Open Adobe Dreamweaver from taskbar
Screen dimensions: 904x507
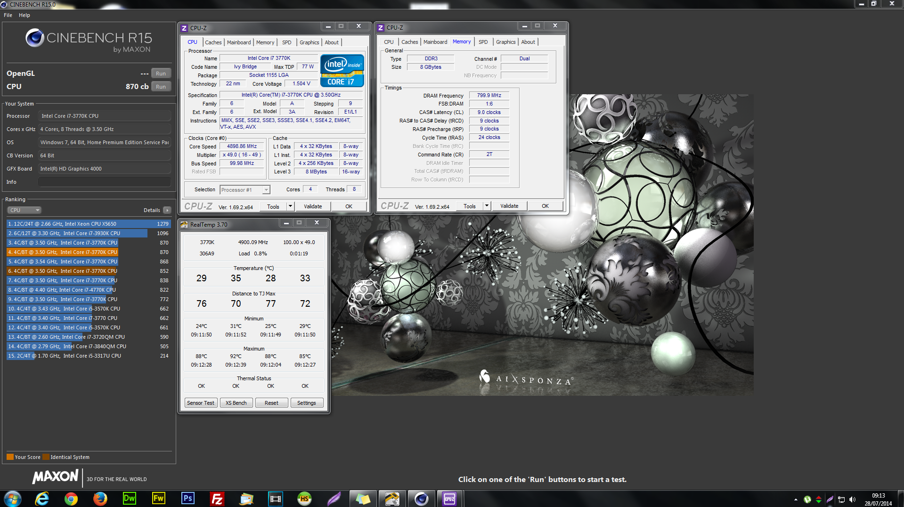coord(129,499)
